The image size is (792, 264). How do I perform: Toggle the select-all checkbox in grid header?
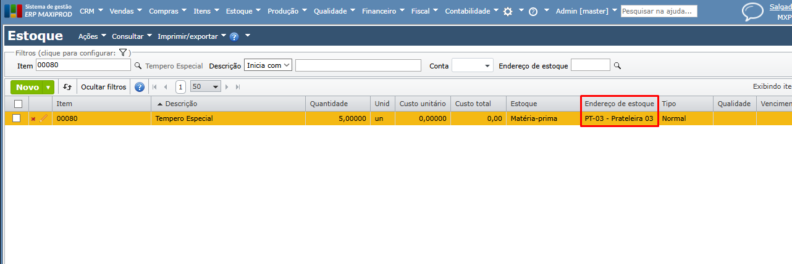coord(18,104)
